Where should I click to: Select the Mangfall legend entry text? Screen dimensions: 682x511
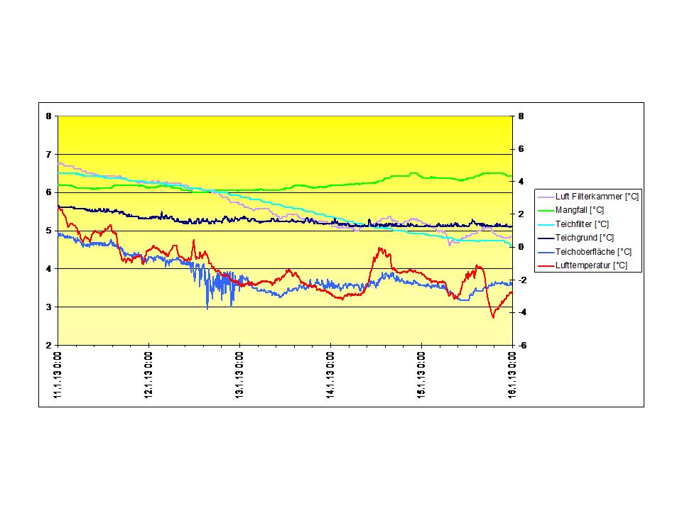pyautogui.click(x=580, y=210)
